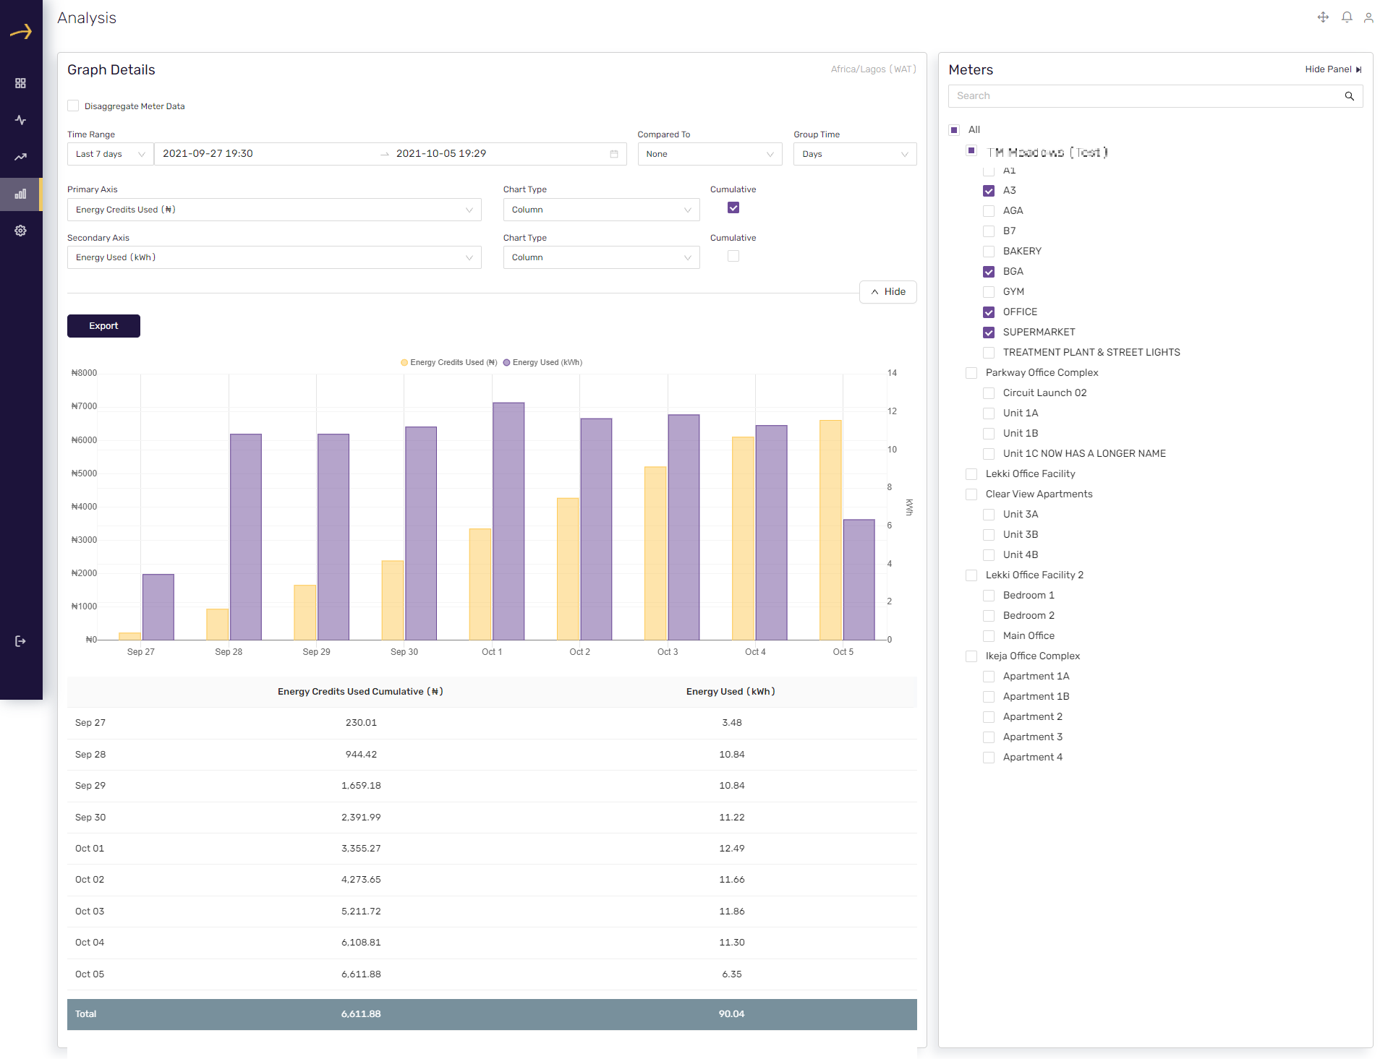Image resolution: width=1388 pixels, height=1059 pixels.
Task: Toggle Energy Used (kWh) legend swatch
Action: pos(507,363)
